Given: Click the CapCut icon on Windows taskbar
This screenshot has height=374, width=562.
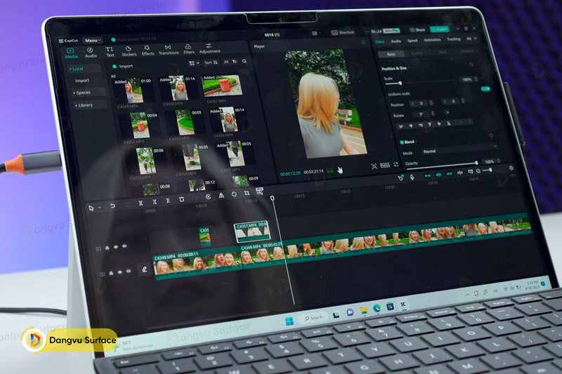Looking at the screenshot, I should [403, 305].
